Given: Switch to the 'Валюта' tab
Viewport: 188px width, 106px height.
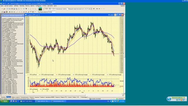Looking at the screenshot, I should [31, 97].
